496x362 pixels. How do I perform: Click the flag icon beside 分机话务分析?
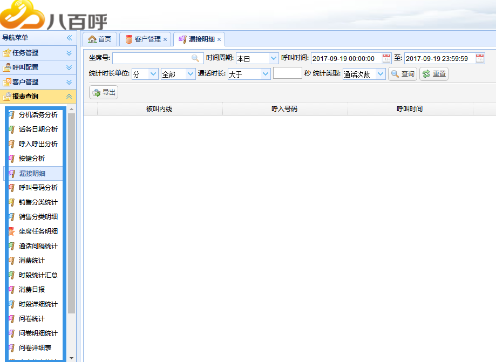(11, 115)
